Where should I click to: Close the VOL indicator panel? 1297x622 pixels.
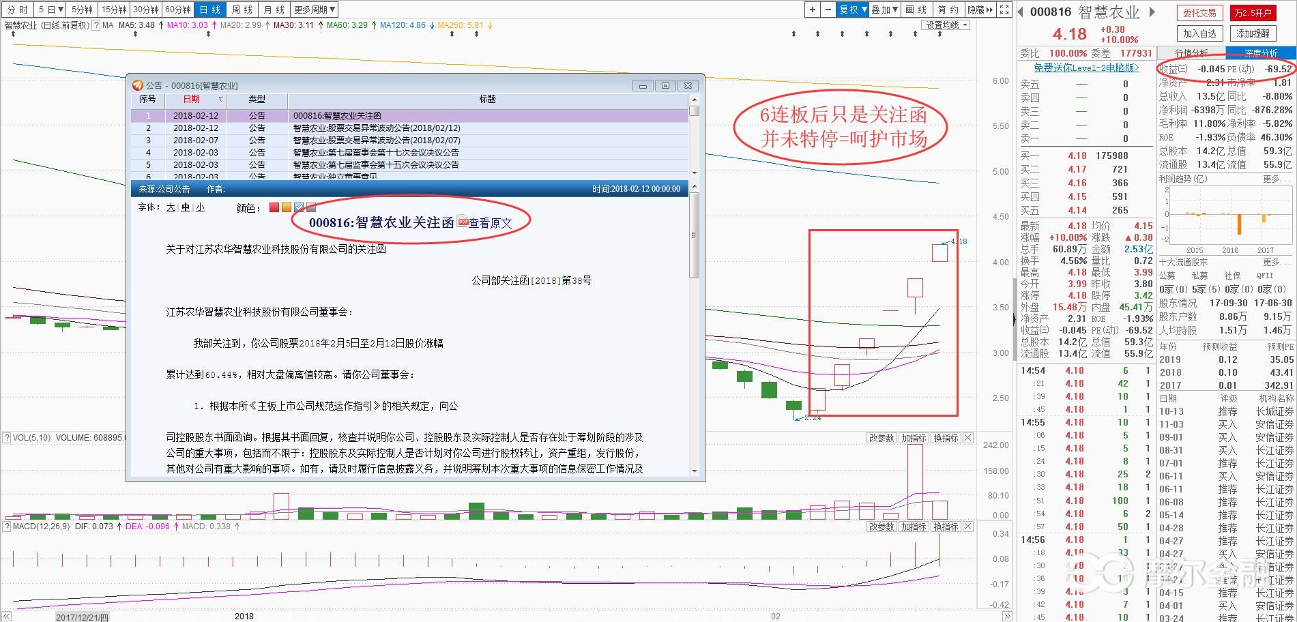click(967, 438)
